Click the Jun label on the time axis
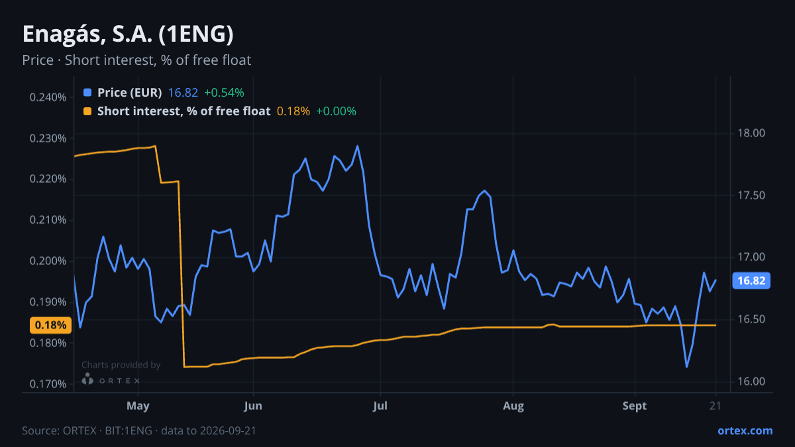This screenshot has height=447, width=795. (253, 405)
